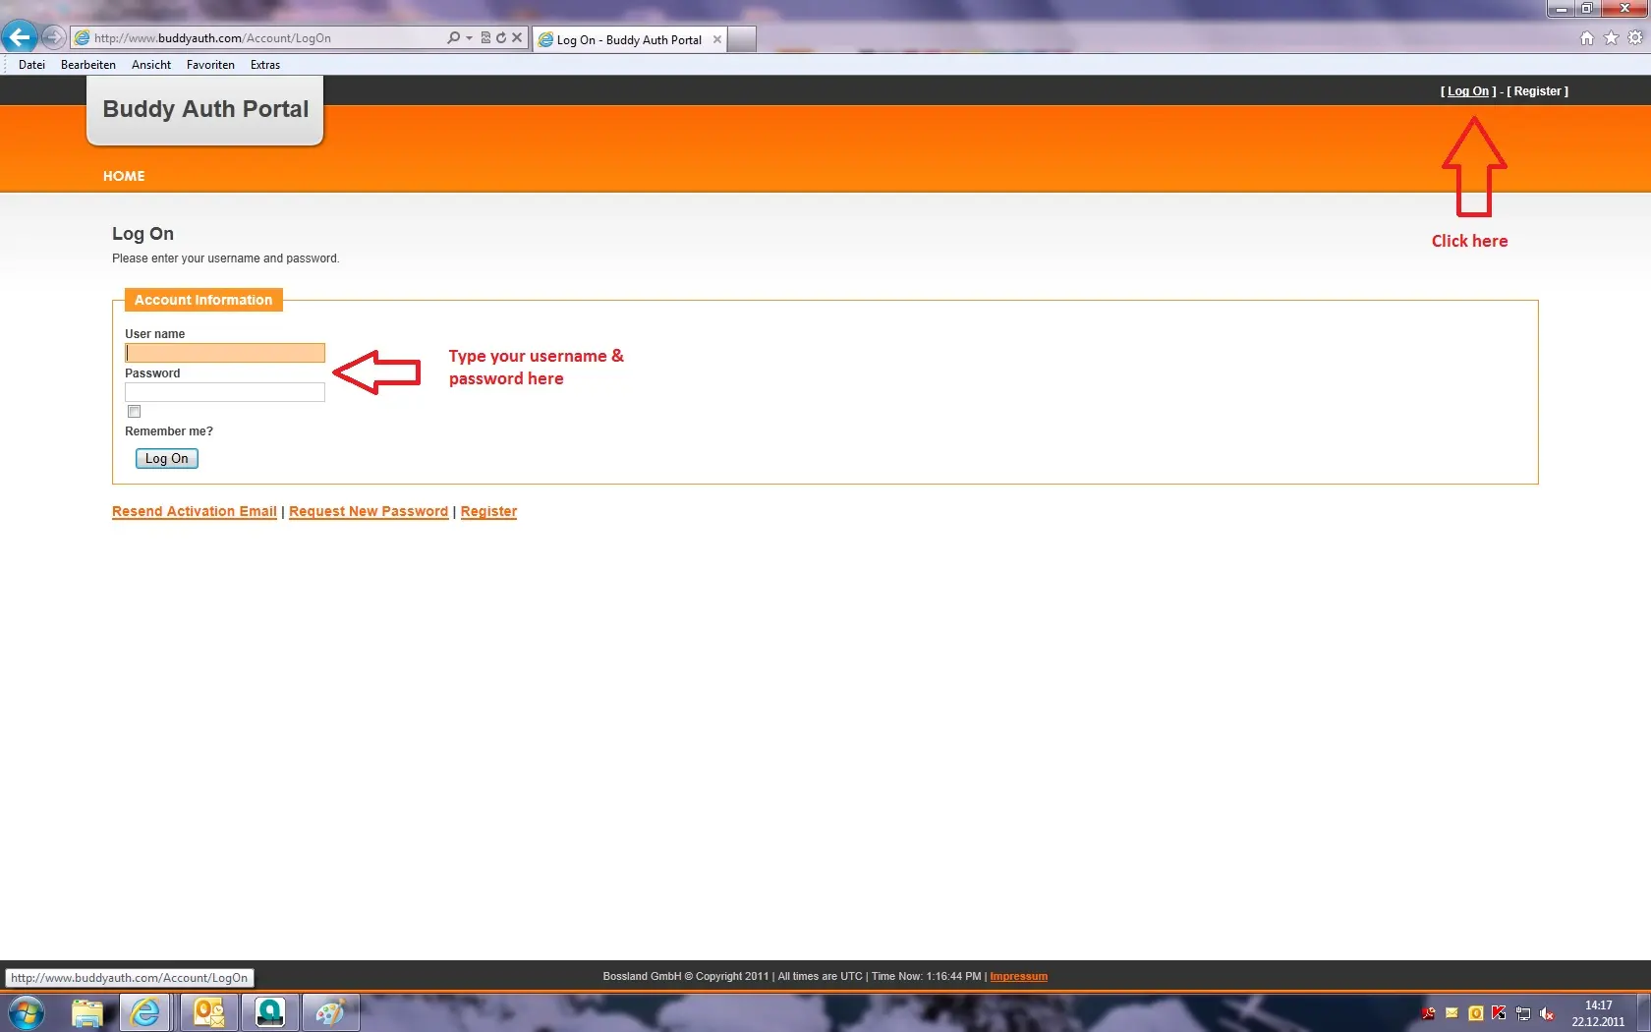1651x1032 pixels.
Task: Click the stop loading X icon
Action: (x=517, y=37)
